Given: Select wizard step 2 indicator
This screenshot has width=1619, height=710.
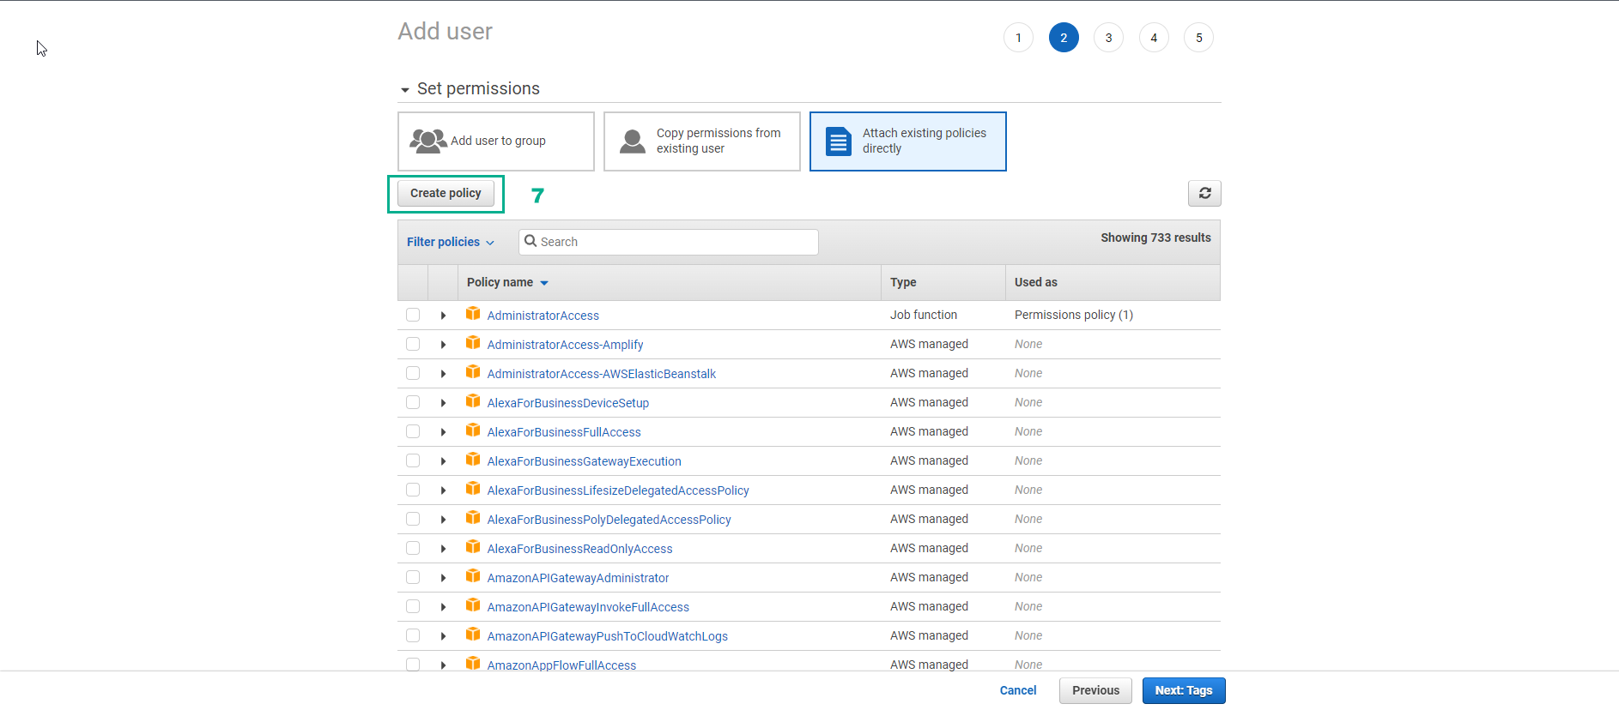Looking at the screenshot, I should (1064, 38).
